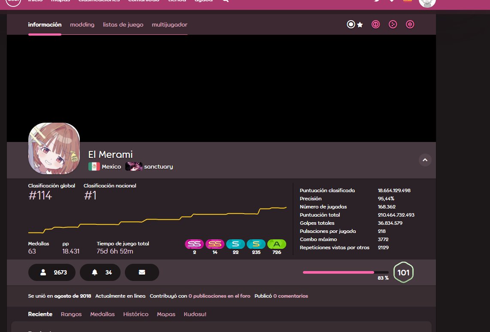Toggle friendship using the 2673 friends button
This screenshot has height=332, width=490.
[51, 272]
